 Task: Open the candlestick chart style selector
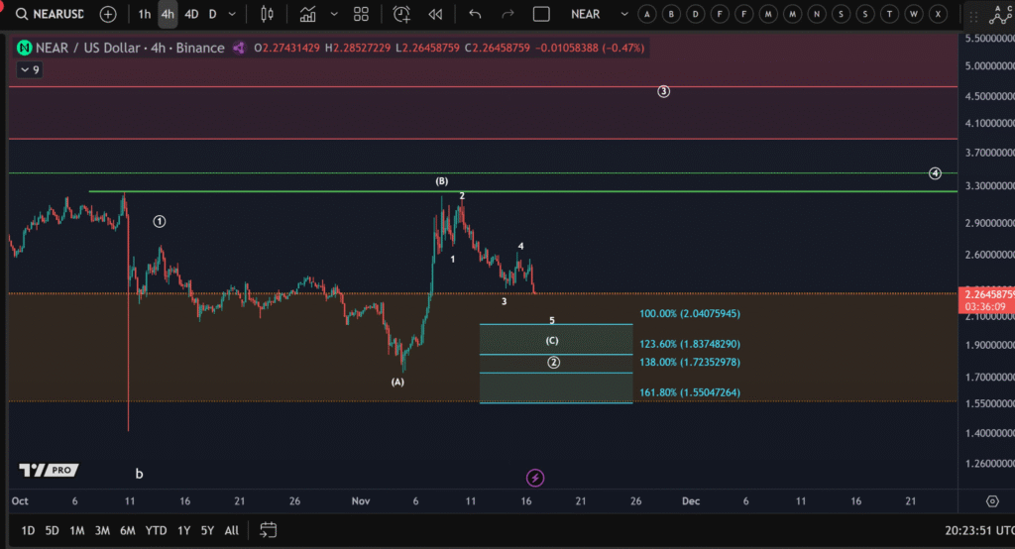coord(266,15)
